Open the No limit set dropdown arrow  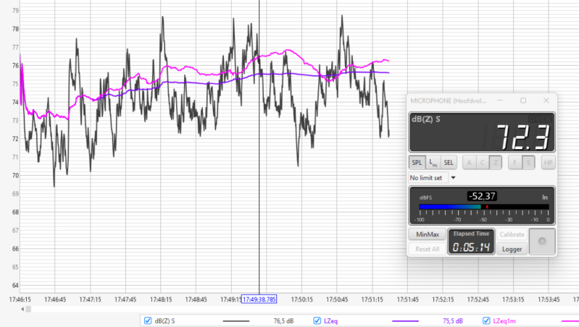click(x=453, y=178)
